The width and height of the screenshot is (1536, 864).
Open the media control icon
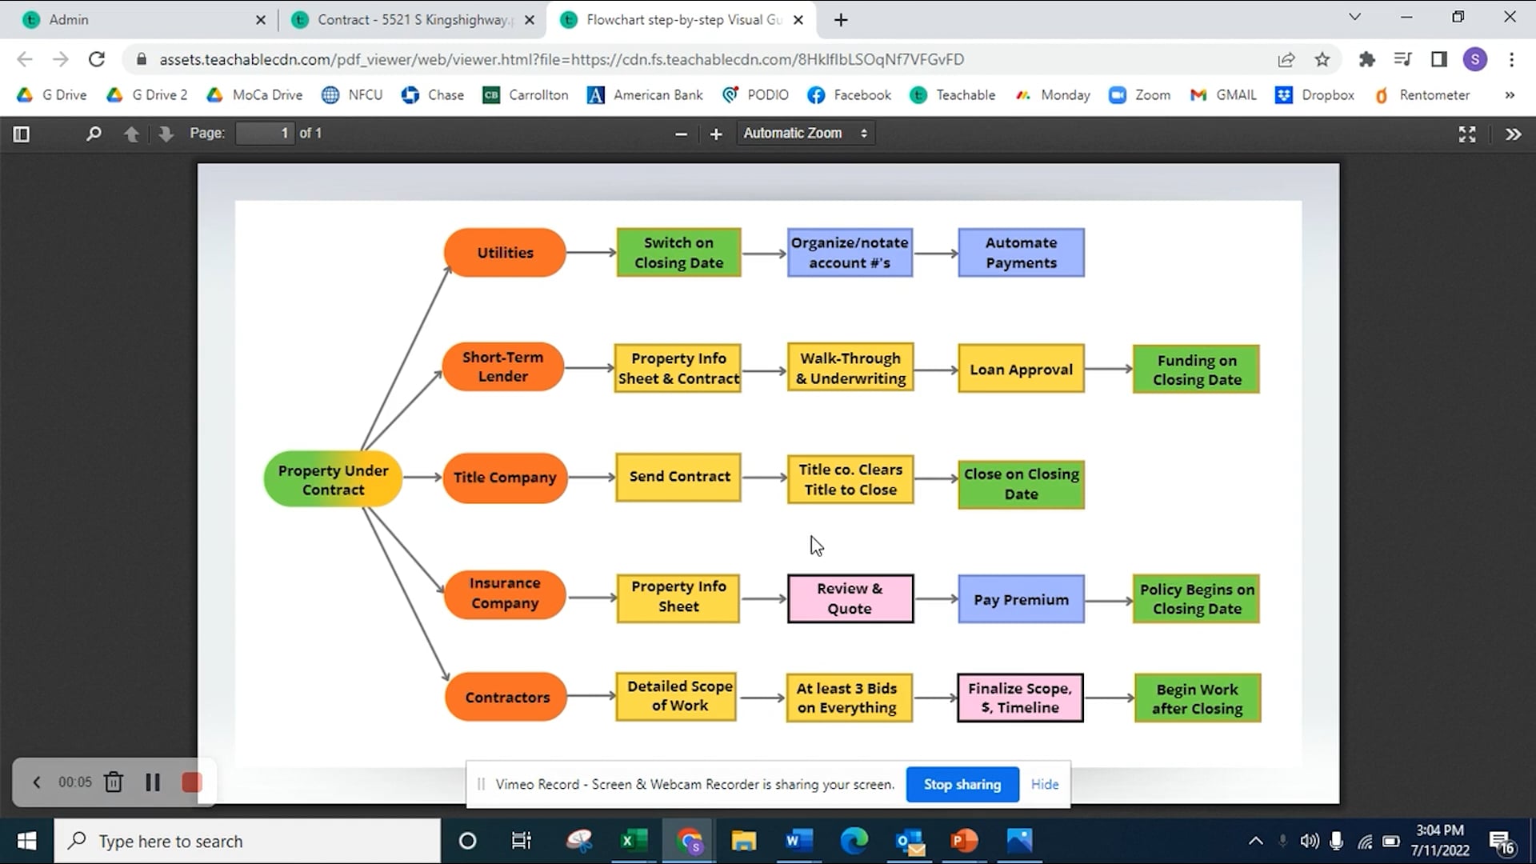[1402, 59]
